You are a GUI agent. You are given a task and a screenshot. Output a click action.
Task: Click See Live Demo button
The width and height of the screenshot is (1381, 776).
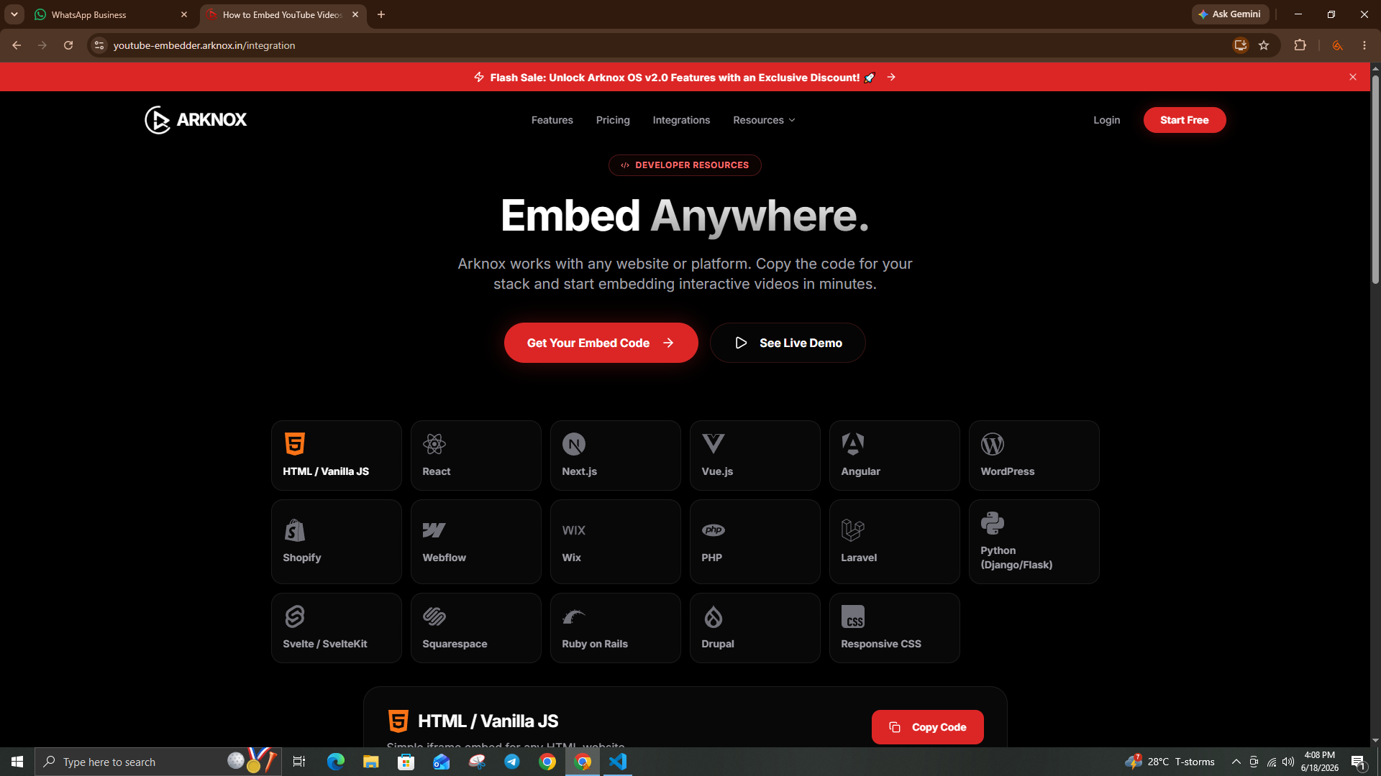tap(788, 343)
